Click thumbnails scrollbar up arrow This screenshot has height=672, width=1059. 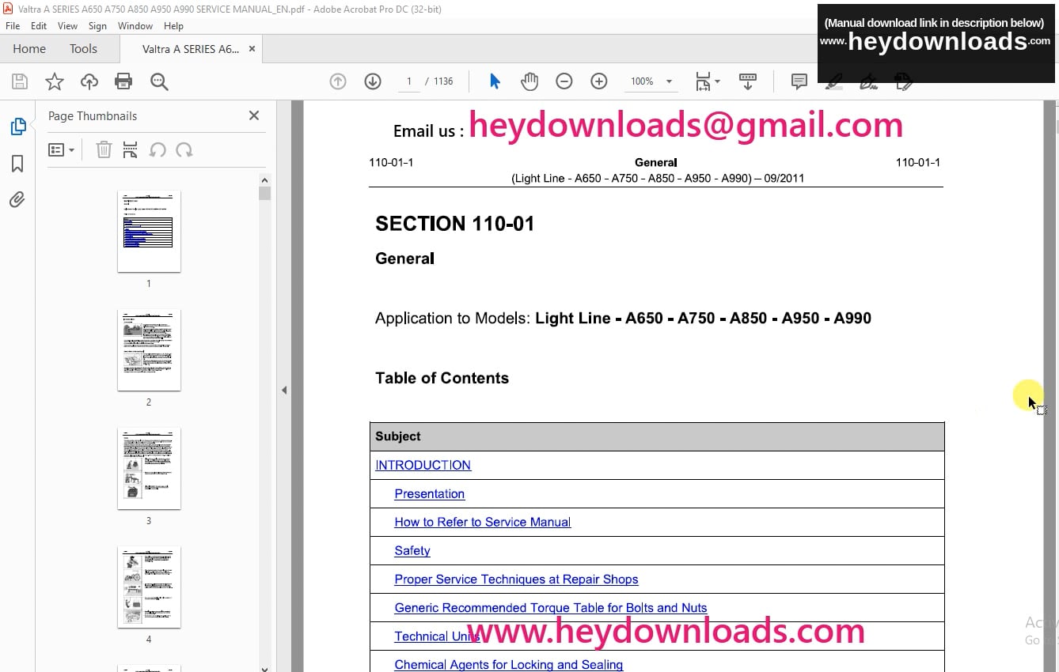(x=264, y=179)
